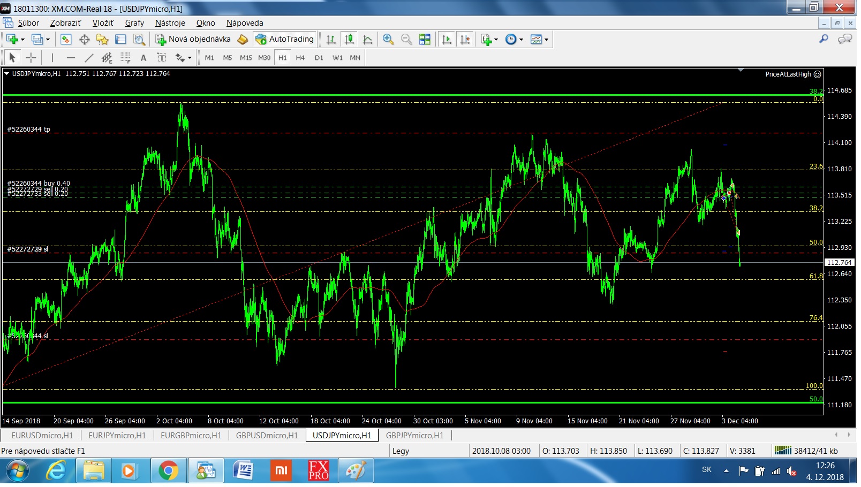Toggle the AutoTrading button
The width and height of the screenshot is (861, 487).
point(285,39)
